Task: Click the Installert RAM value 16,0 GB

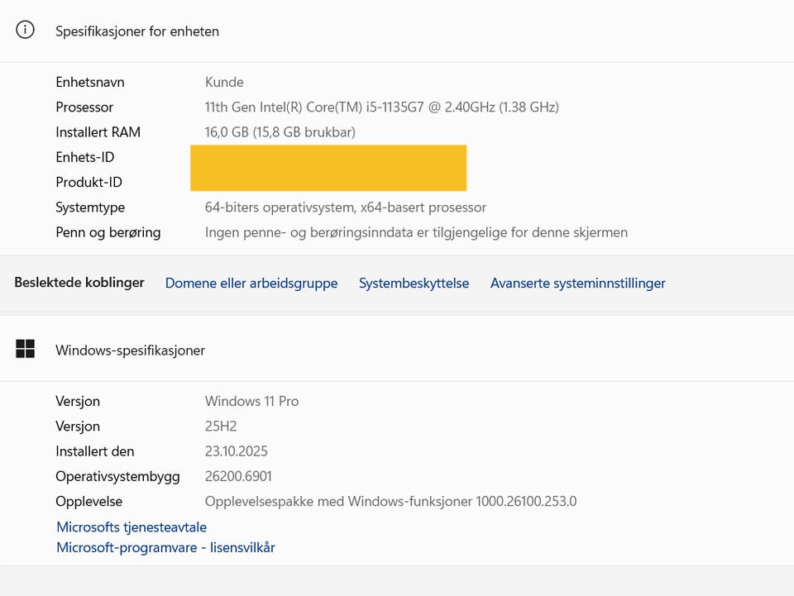Action: pos(280,131)
